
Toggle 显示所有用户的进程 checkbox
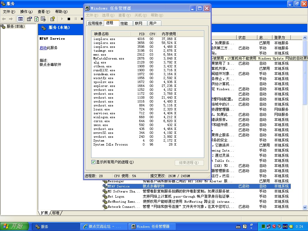[x=93, y=162]
